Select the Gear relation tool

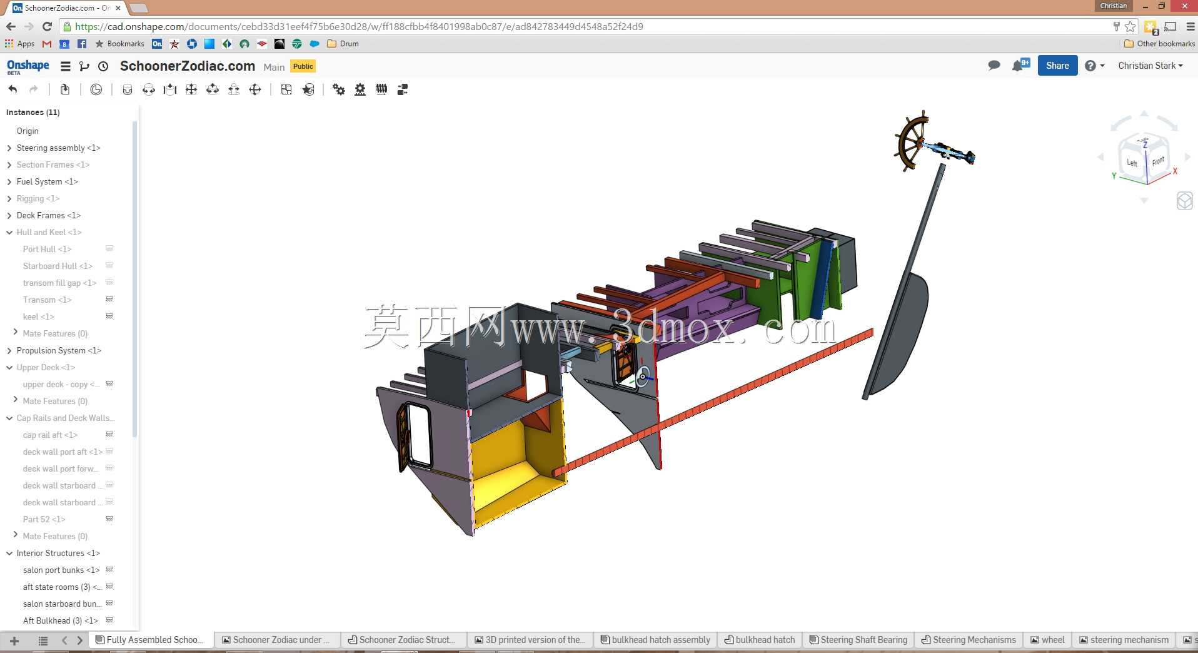pos(339,89)
